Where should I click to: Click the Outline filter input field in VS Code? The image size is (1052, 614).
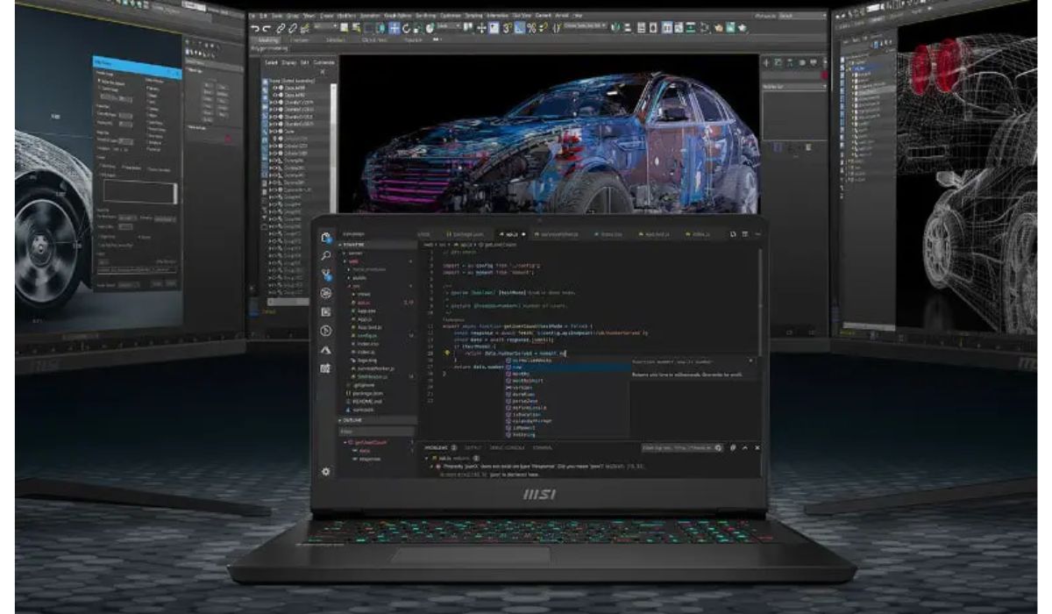click(377, 431)
